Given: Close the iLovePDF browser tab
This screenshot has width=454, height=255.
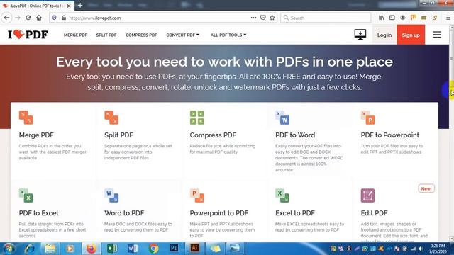Looking at the screenshot, I should 69,6.
